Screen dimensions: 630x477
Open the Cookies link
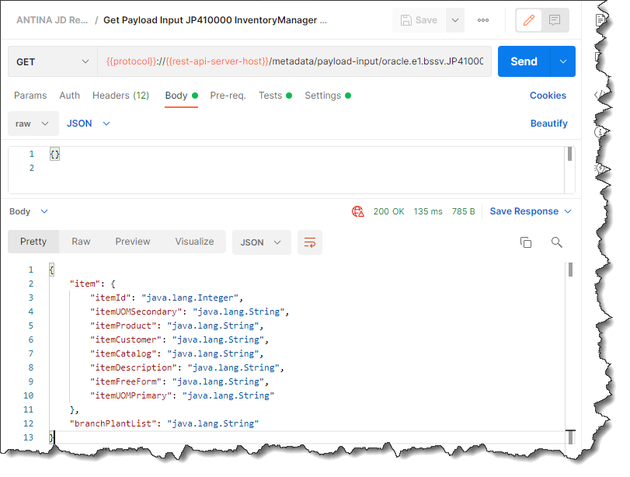[x=548, y=96]
